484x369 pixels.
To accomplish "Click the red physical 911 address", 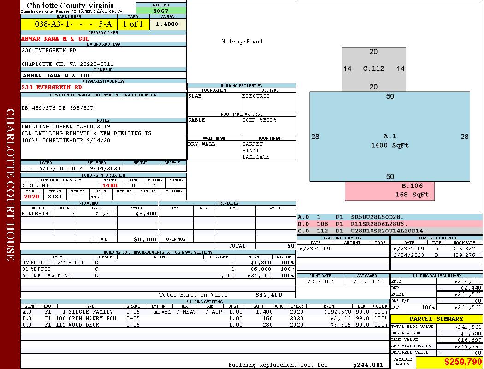I will [x=52, y=87].
